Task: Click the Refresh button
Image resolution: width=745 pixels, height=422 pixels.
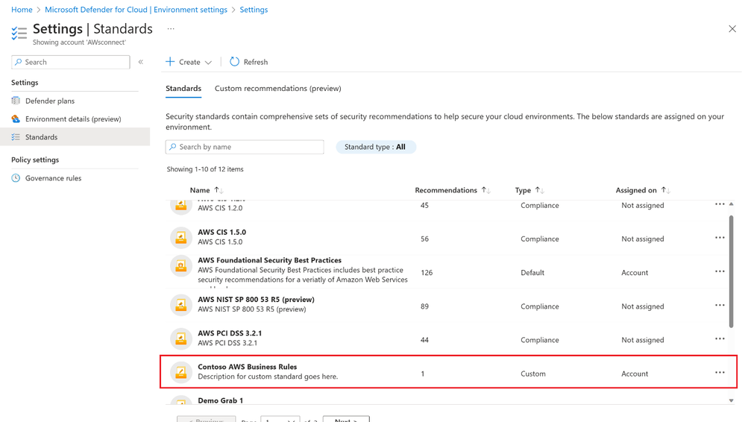Action: point(249,62)
